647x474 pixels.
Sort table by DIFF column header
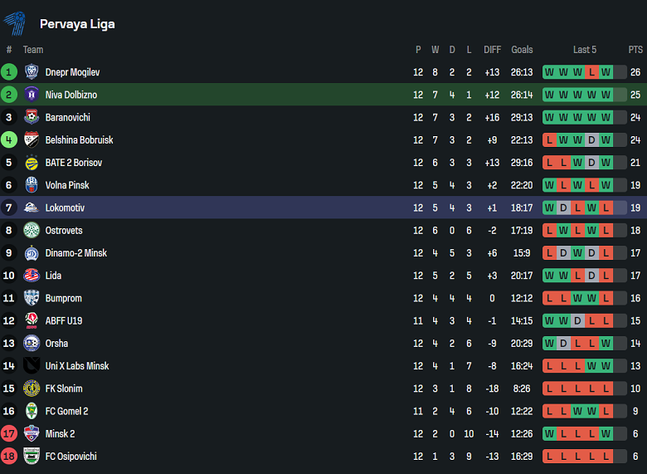(x=493, y=50)
